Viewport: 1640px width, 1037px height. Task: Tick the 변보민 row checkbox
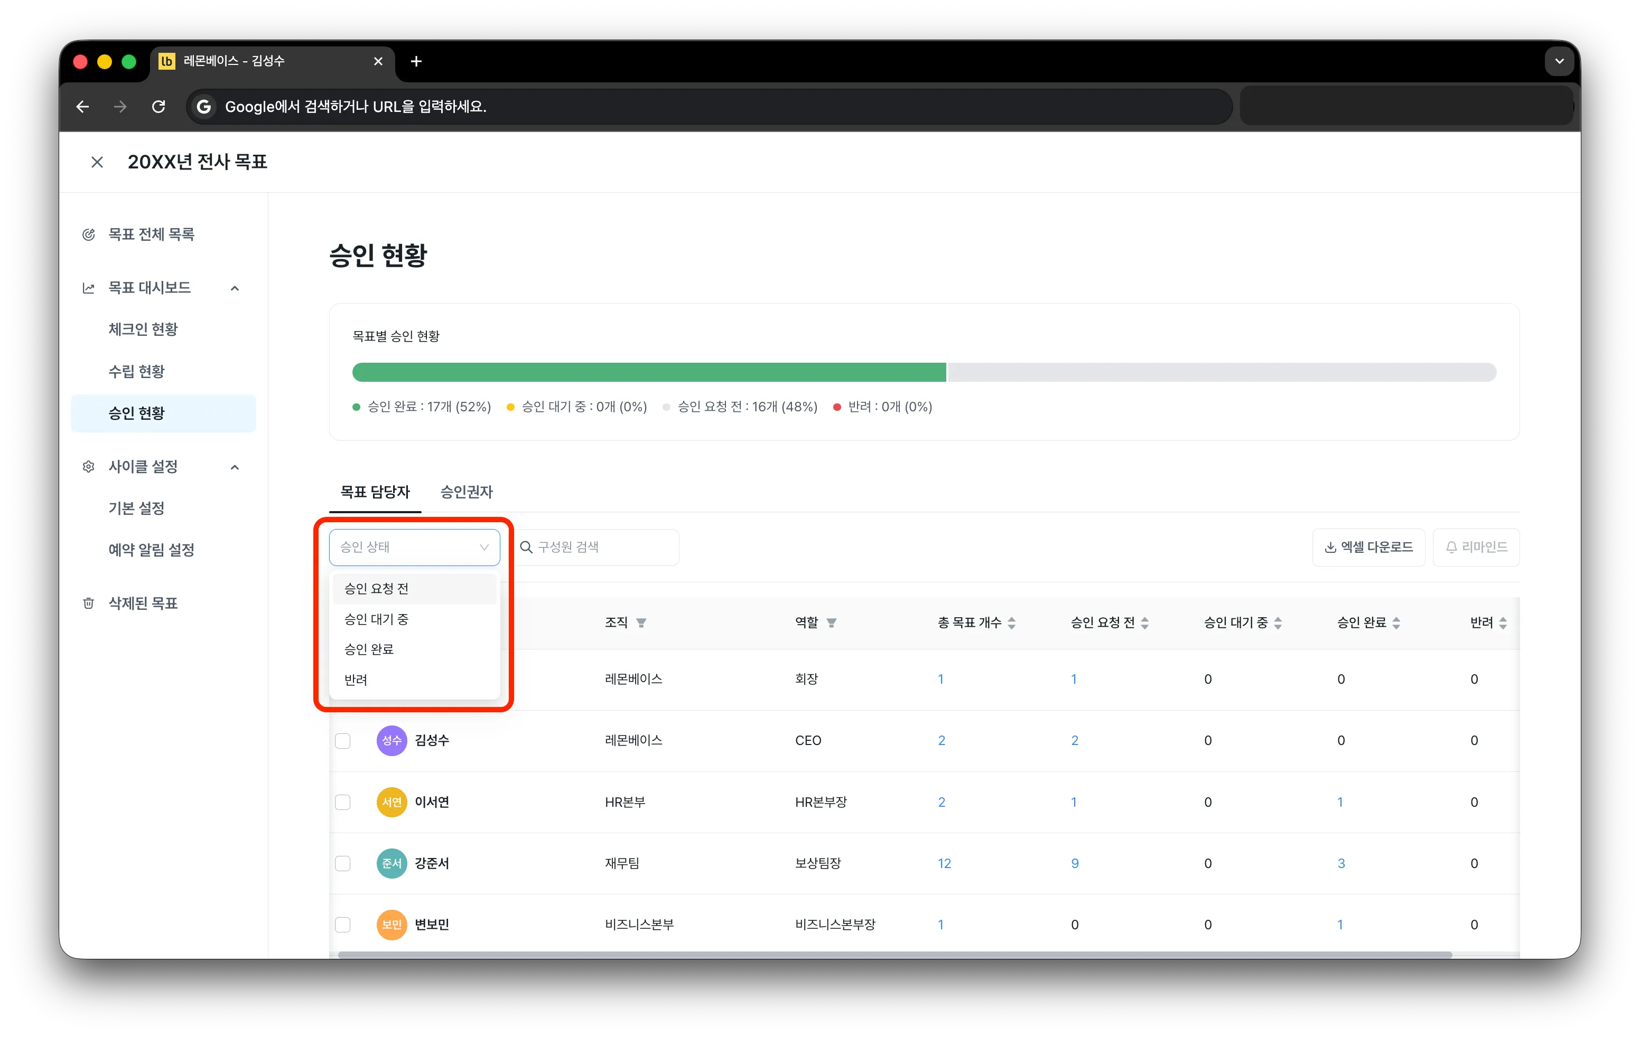[342, 925]
